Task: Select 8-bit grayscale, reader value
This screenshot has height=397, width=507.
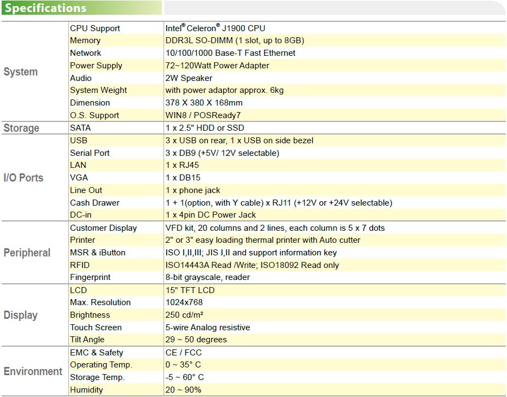Action: 208,277
